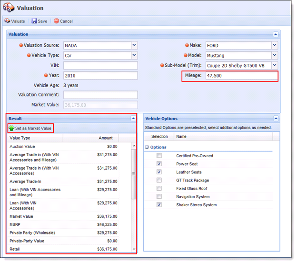Select the MSRP row
The width and height of the screenshot is (297, 262).
(x=63, y=224)
